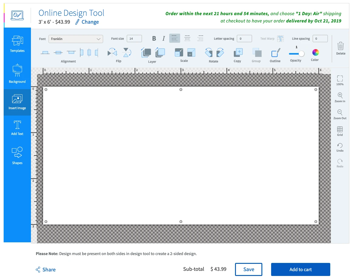This screenshot has height=279, width=353.
Task: Flip object horizontally
Action: (112, 53)
